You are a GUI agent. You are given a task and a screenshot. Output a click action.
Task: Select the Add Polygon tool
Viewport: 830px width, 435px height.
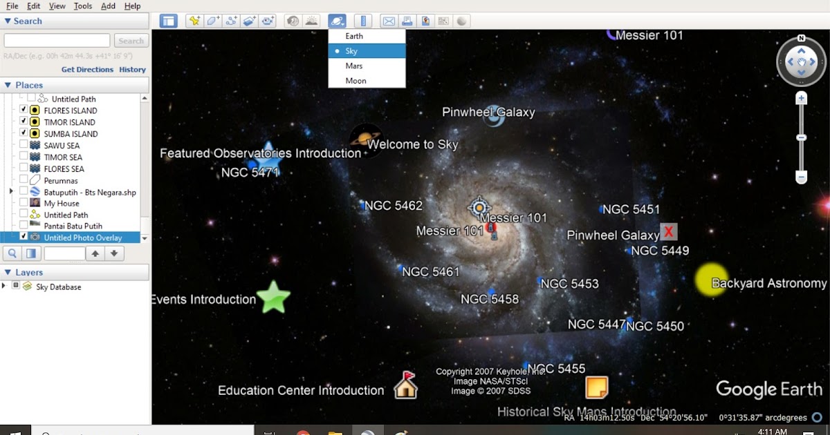tap(212, 21)
